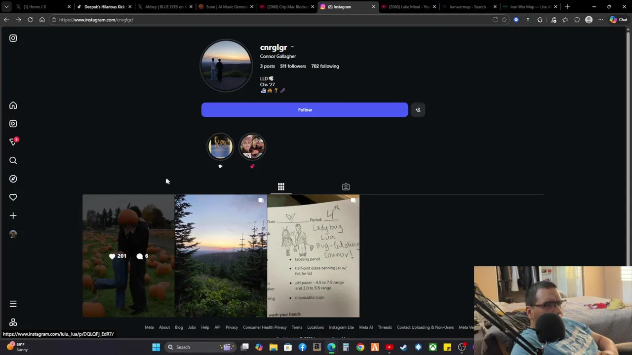Open the Terms footer link
This screenshot has height=355, width=632.
tap(297, 327)
